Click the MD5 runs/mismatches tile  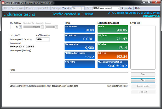coord(113,64)
